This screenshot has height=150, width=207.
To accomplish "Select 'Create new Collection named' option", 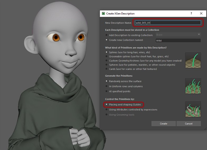I will 107,40.
